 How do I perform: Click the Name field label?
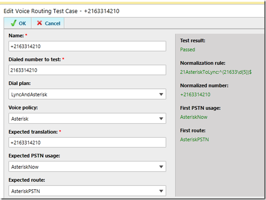tap(17, 36)
